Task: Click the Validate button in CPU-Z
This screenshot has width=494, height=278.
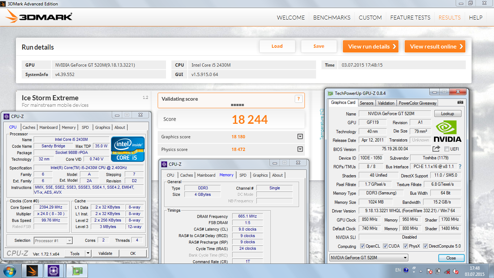Action: (105, 253)
